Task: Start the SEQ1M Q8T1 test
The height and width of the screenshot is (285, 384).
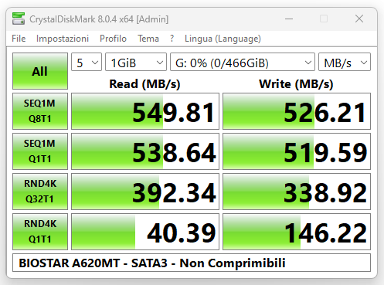Action: (x=40, y=111)
